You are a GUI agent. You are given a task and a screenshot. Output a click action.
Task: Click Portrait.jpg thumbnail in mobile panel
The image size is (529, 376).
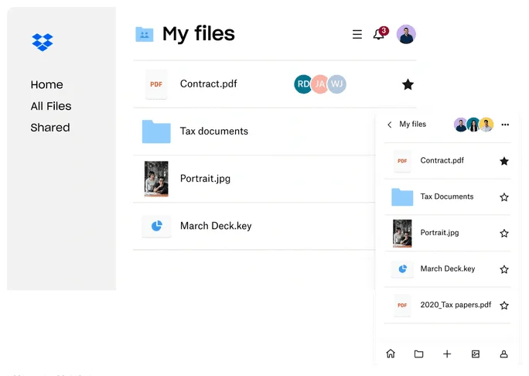click(402, 233)
